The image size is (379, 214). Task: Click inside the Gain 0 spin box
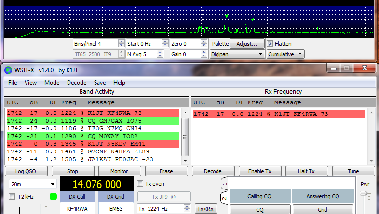[x=185, y=54]
